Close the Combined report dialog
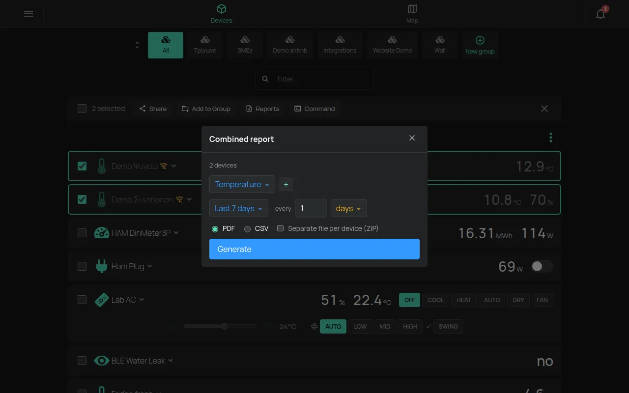 412,138
